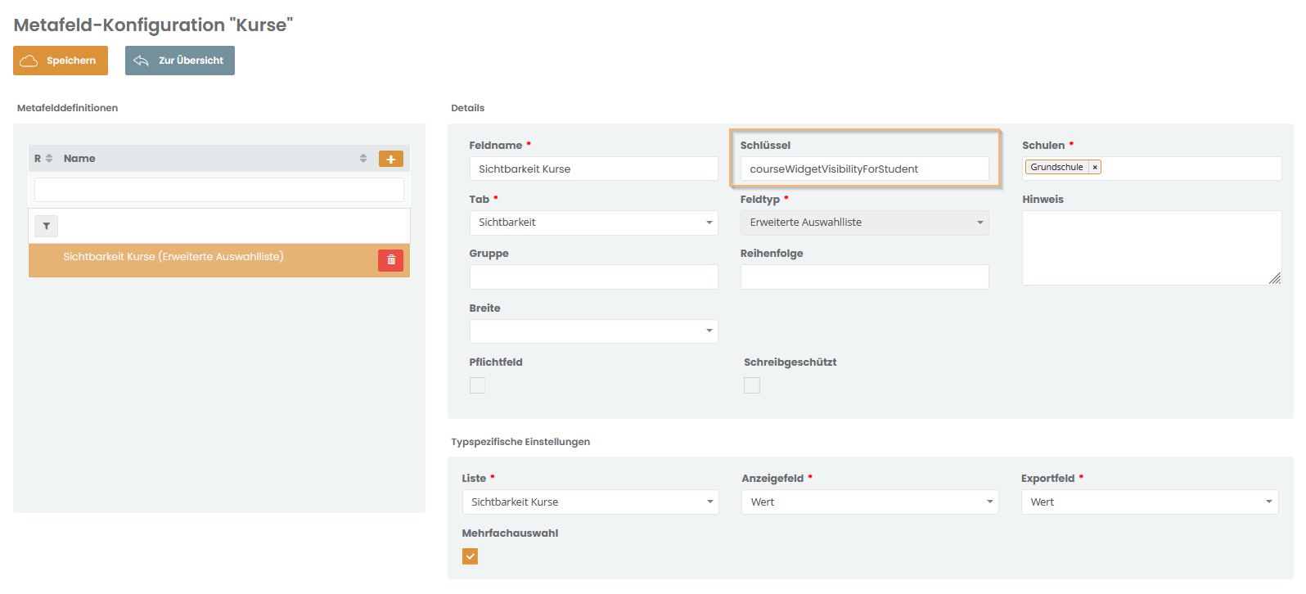Click the Metafelddefinitionen heading
1306x594 pixels.
[x=67, y=108]
